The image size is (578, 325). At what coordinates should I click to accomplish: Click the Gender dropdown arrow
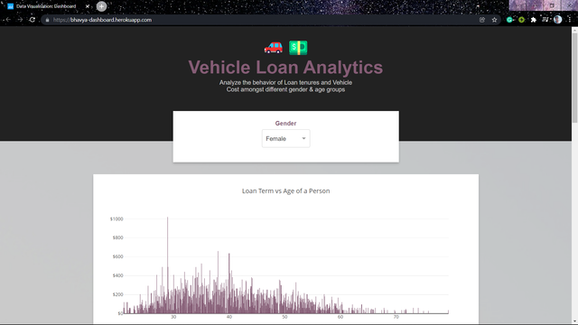click(x=303, y=138)
